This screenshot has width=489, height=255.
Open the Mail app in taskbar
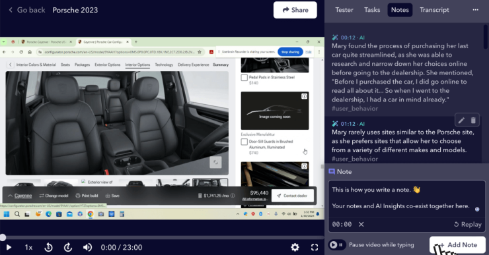tap(69, 214)
